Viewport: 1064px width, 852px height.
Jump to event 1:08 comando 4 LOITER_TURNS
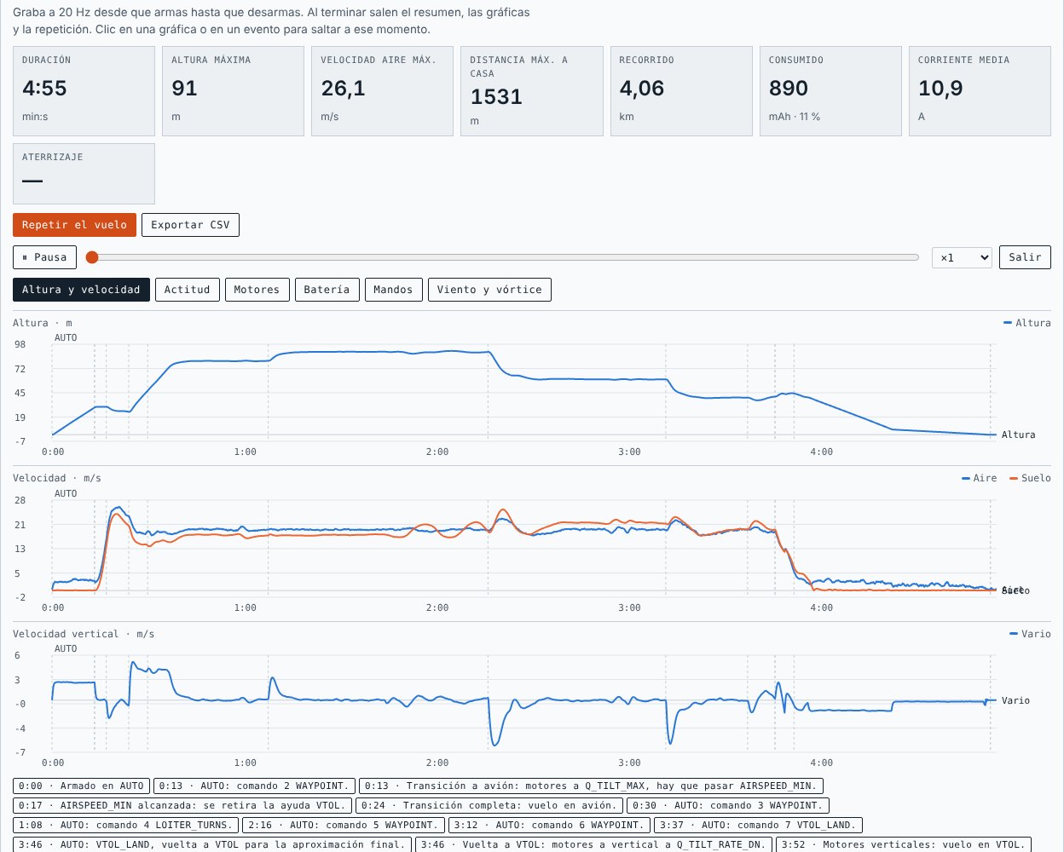(125, 825)
